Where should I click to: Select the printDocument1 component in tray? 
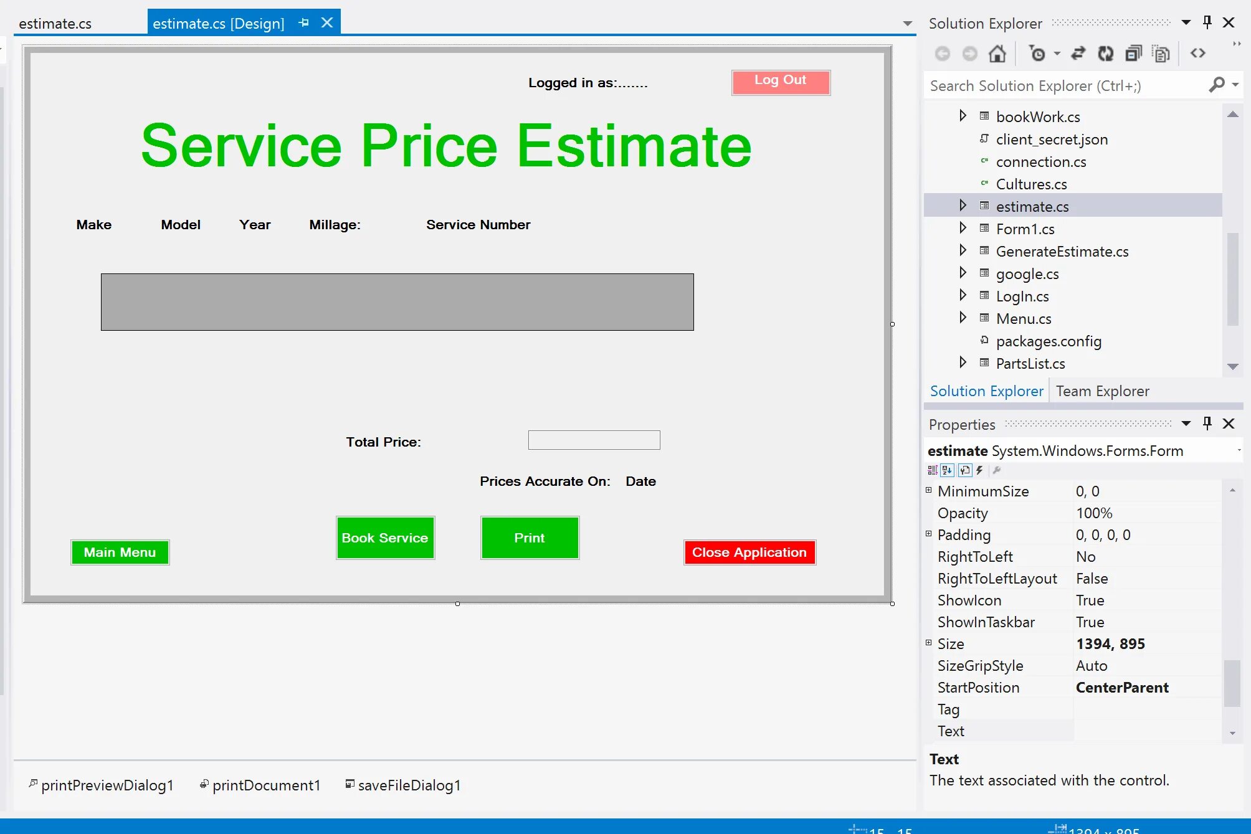[x=266, y=785]
